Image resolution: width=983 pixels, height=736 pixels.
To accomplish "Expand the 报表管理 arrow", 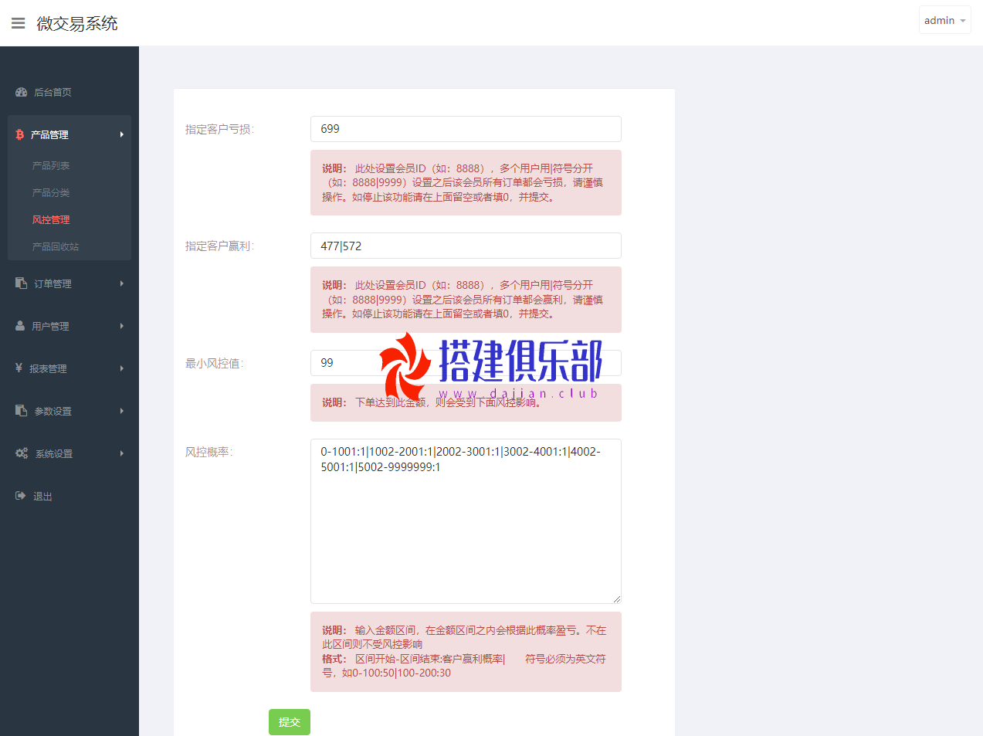I will [x=121, y=368].
